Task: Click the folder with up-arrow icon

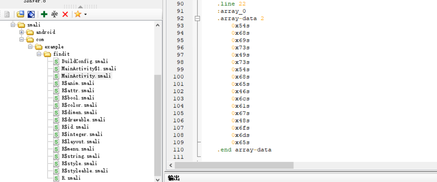Action: click(20, 14)
